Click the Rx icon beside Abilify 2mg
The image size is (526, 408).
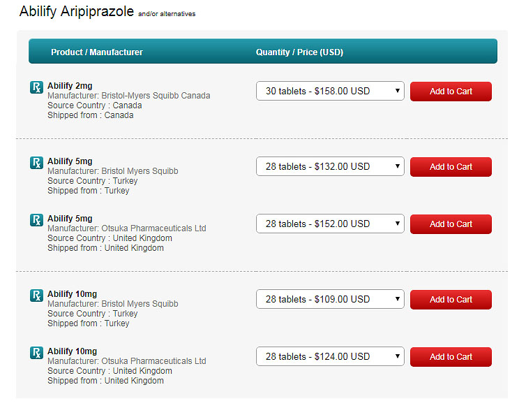click(x=36, y=87)
